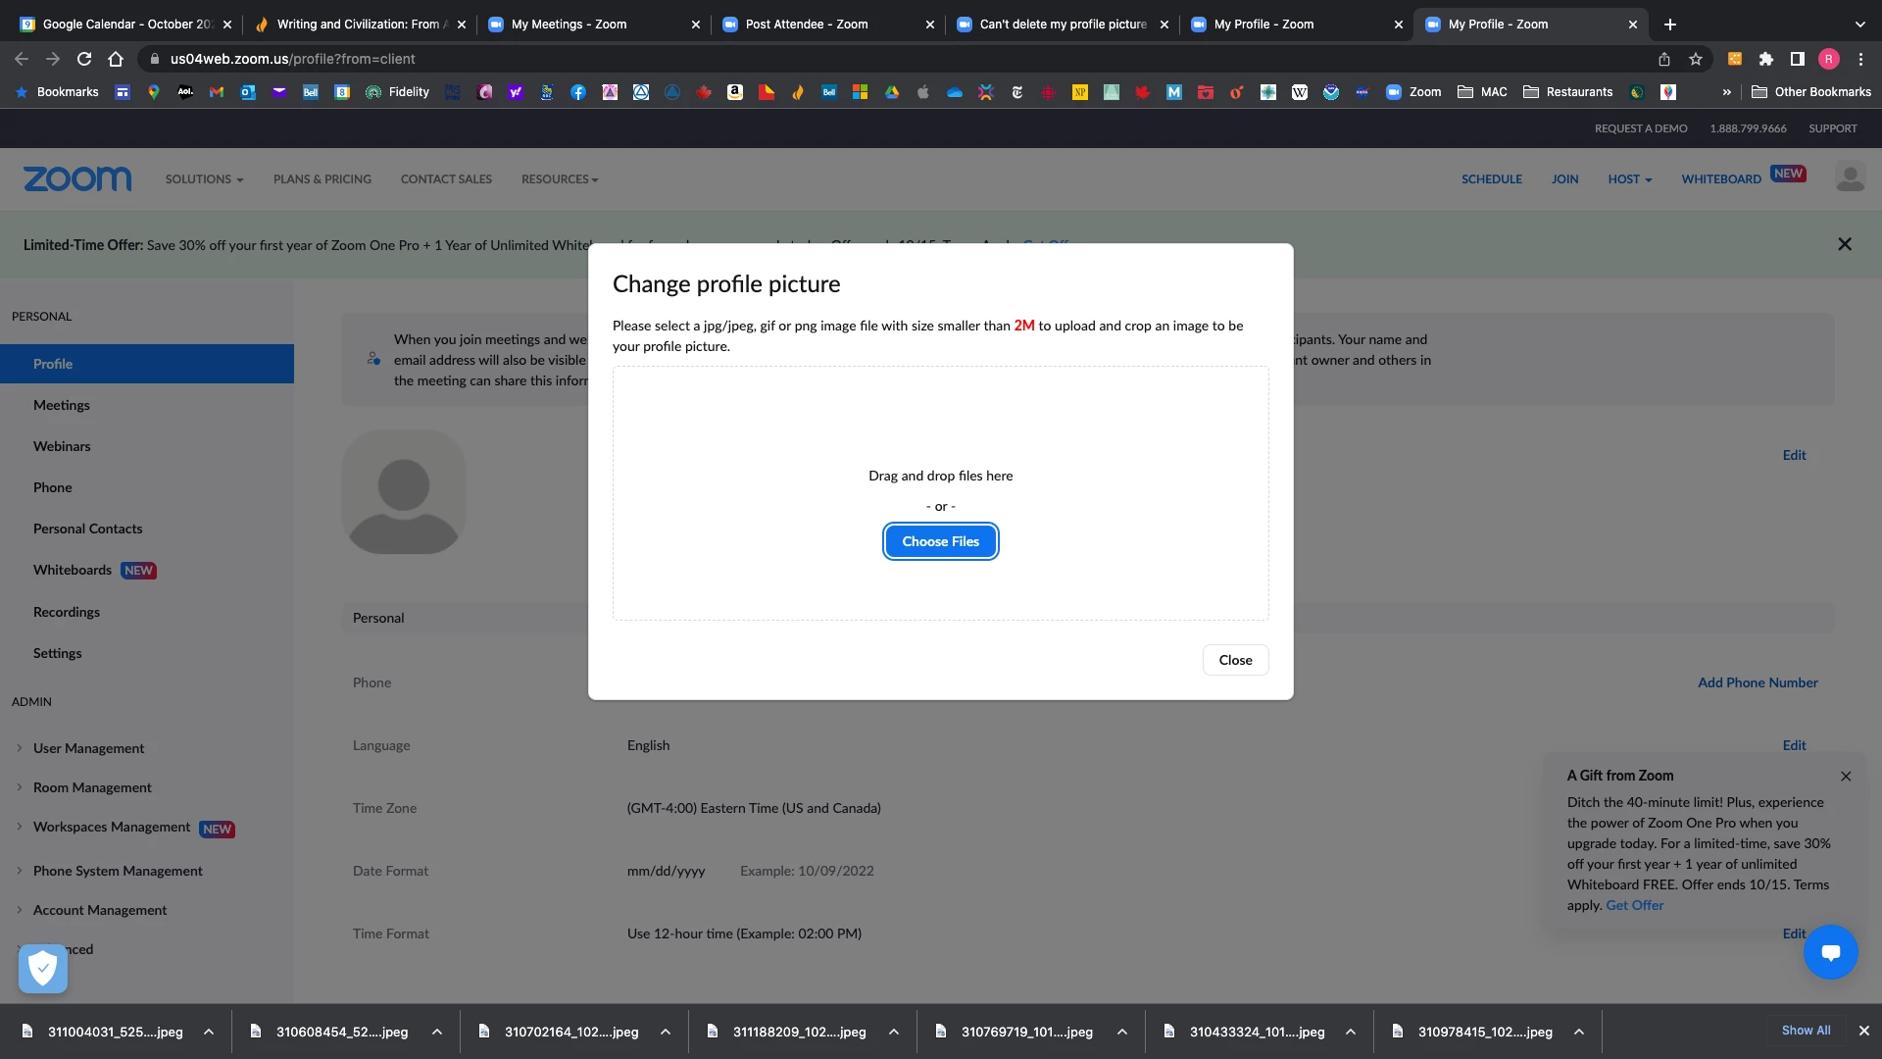Open the Host dropdown menu

pos(1629,179)
